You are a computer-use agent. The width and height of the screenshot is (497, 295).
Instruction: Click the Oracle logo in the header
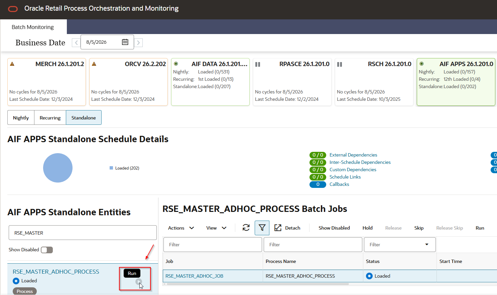(x=13, y=9)
